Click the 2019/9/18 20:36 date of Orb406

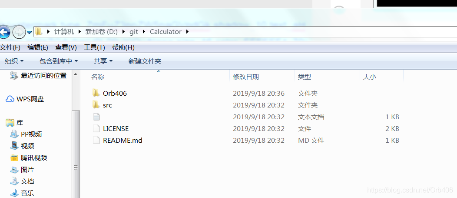(x=258, y=94)
